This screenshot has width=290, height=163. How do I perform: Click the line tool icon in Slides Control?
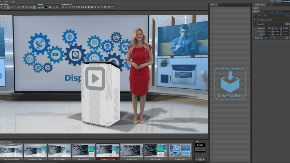70,7
